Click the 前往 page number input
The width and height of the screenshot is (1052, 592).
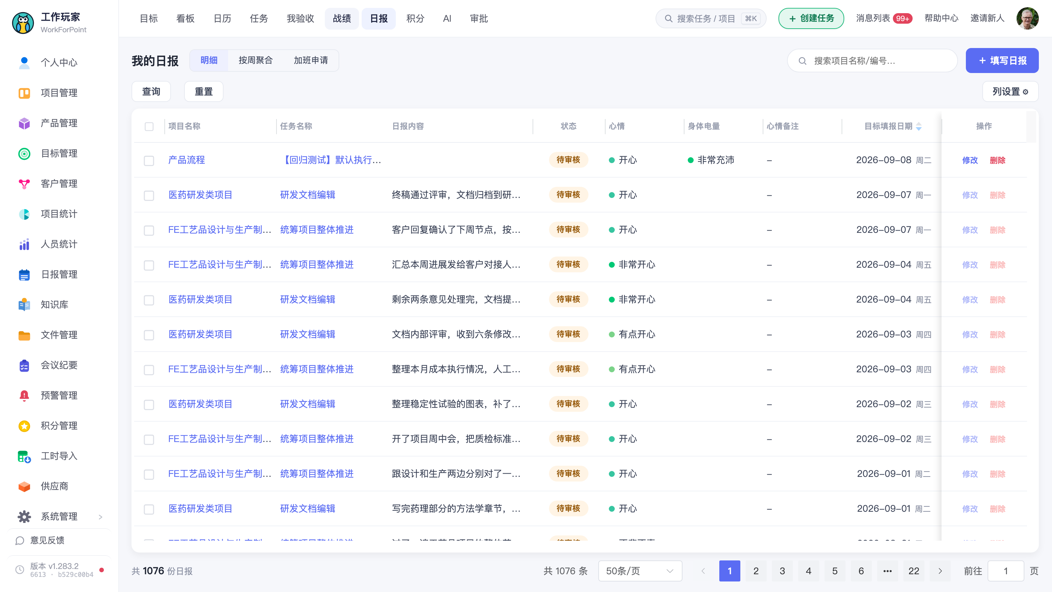coord(1005,571)
